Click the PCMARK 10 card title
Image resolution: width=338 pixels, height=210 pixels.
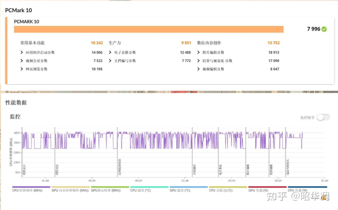pos(26,22)
